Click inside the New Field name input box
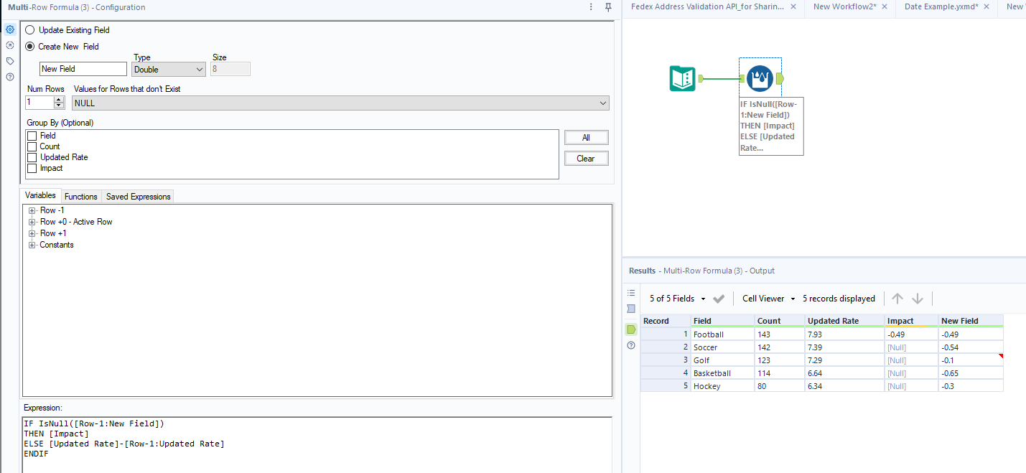The image size is (1026, 473). [83, 68]
